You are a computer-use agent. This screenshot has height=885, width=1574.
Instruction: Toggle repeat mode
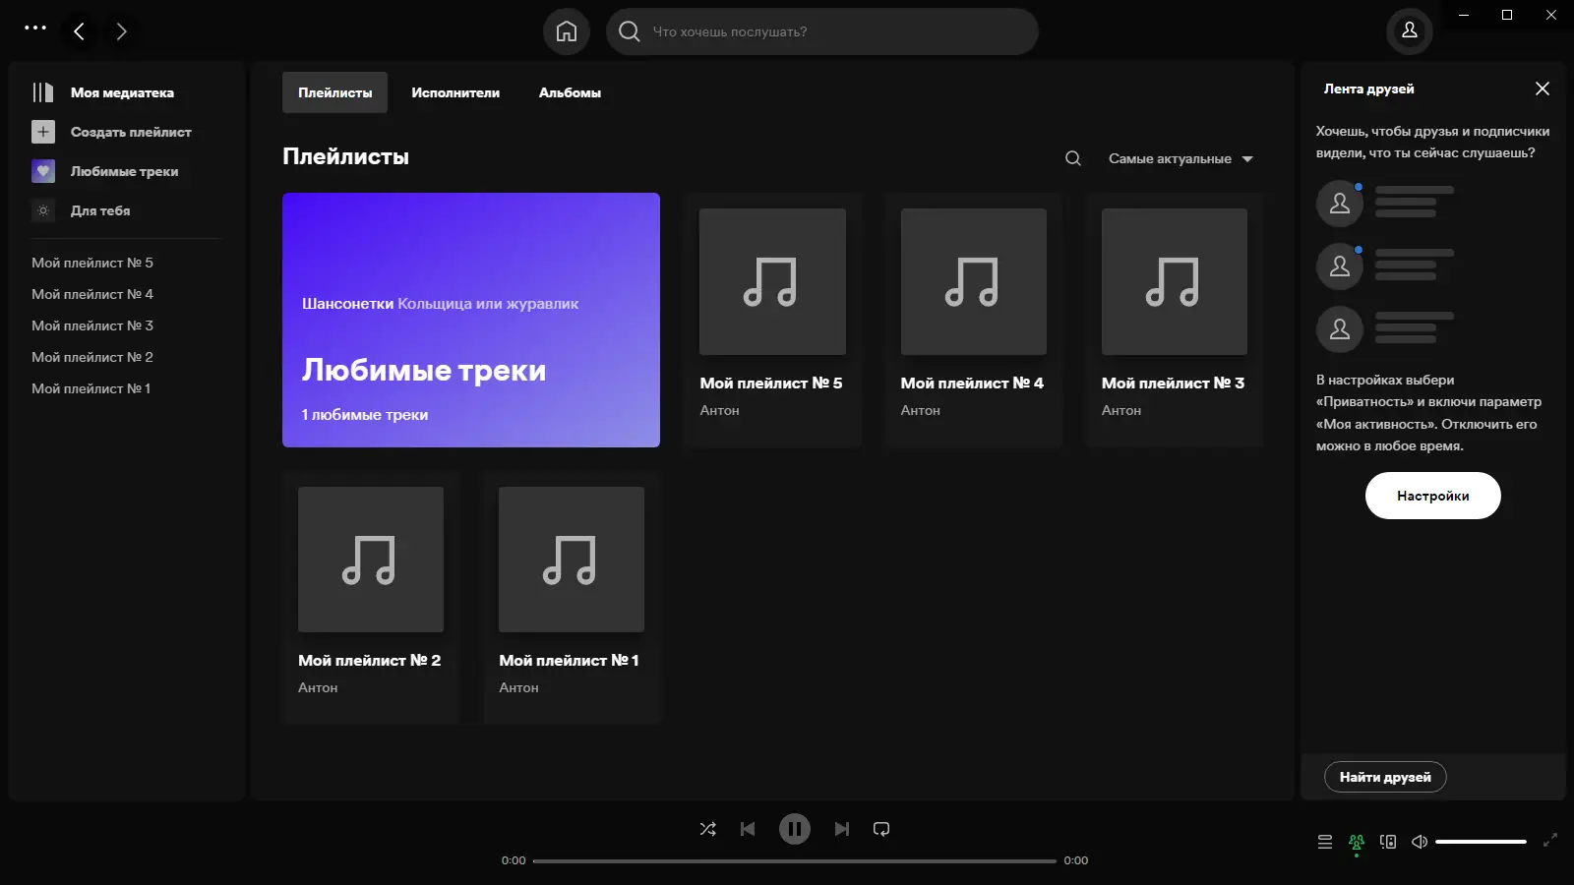click(881, 829)
